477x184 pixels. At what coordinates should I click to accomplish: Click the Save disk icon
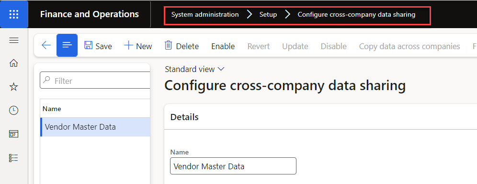pos(88,45)
